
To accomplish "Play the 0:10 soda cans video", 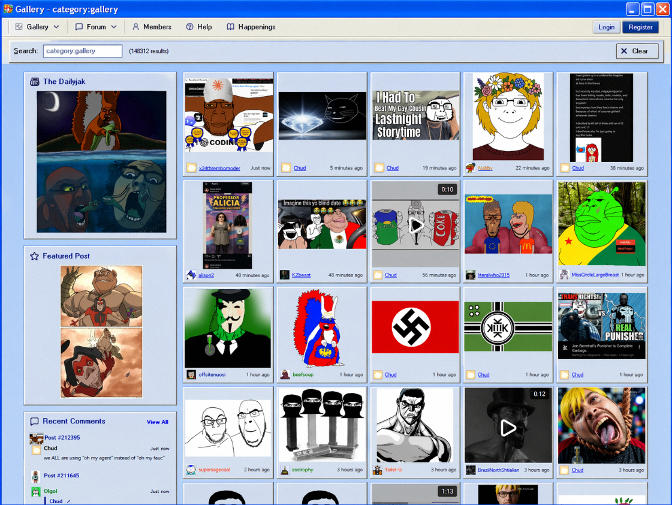I will (415, 226).
